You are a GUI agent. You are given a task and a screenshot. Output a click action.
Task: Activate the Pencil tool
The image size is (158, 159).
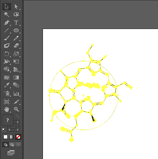point(16,38)
